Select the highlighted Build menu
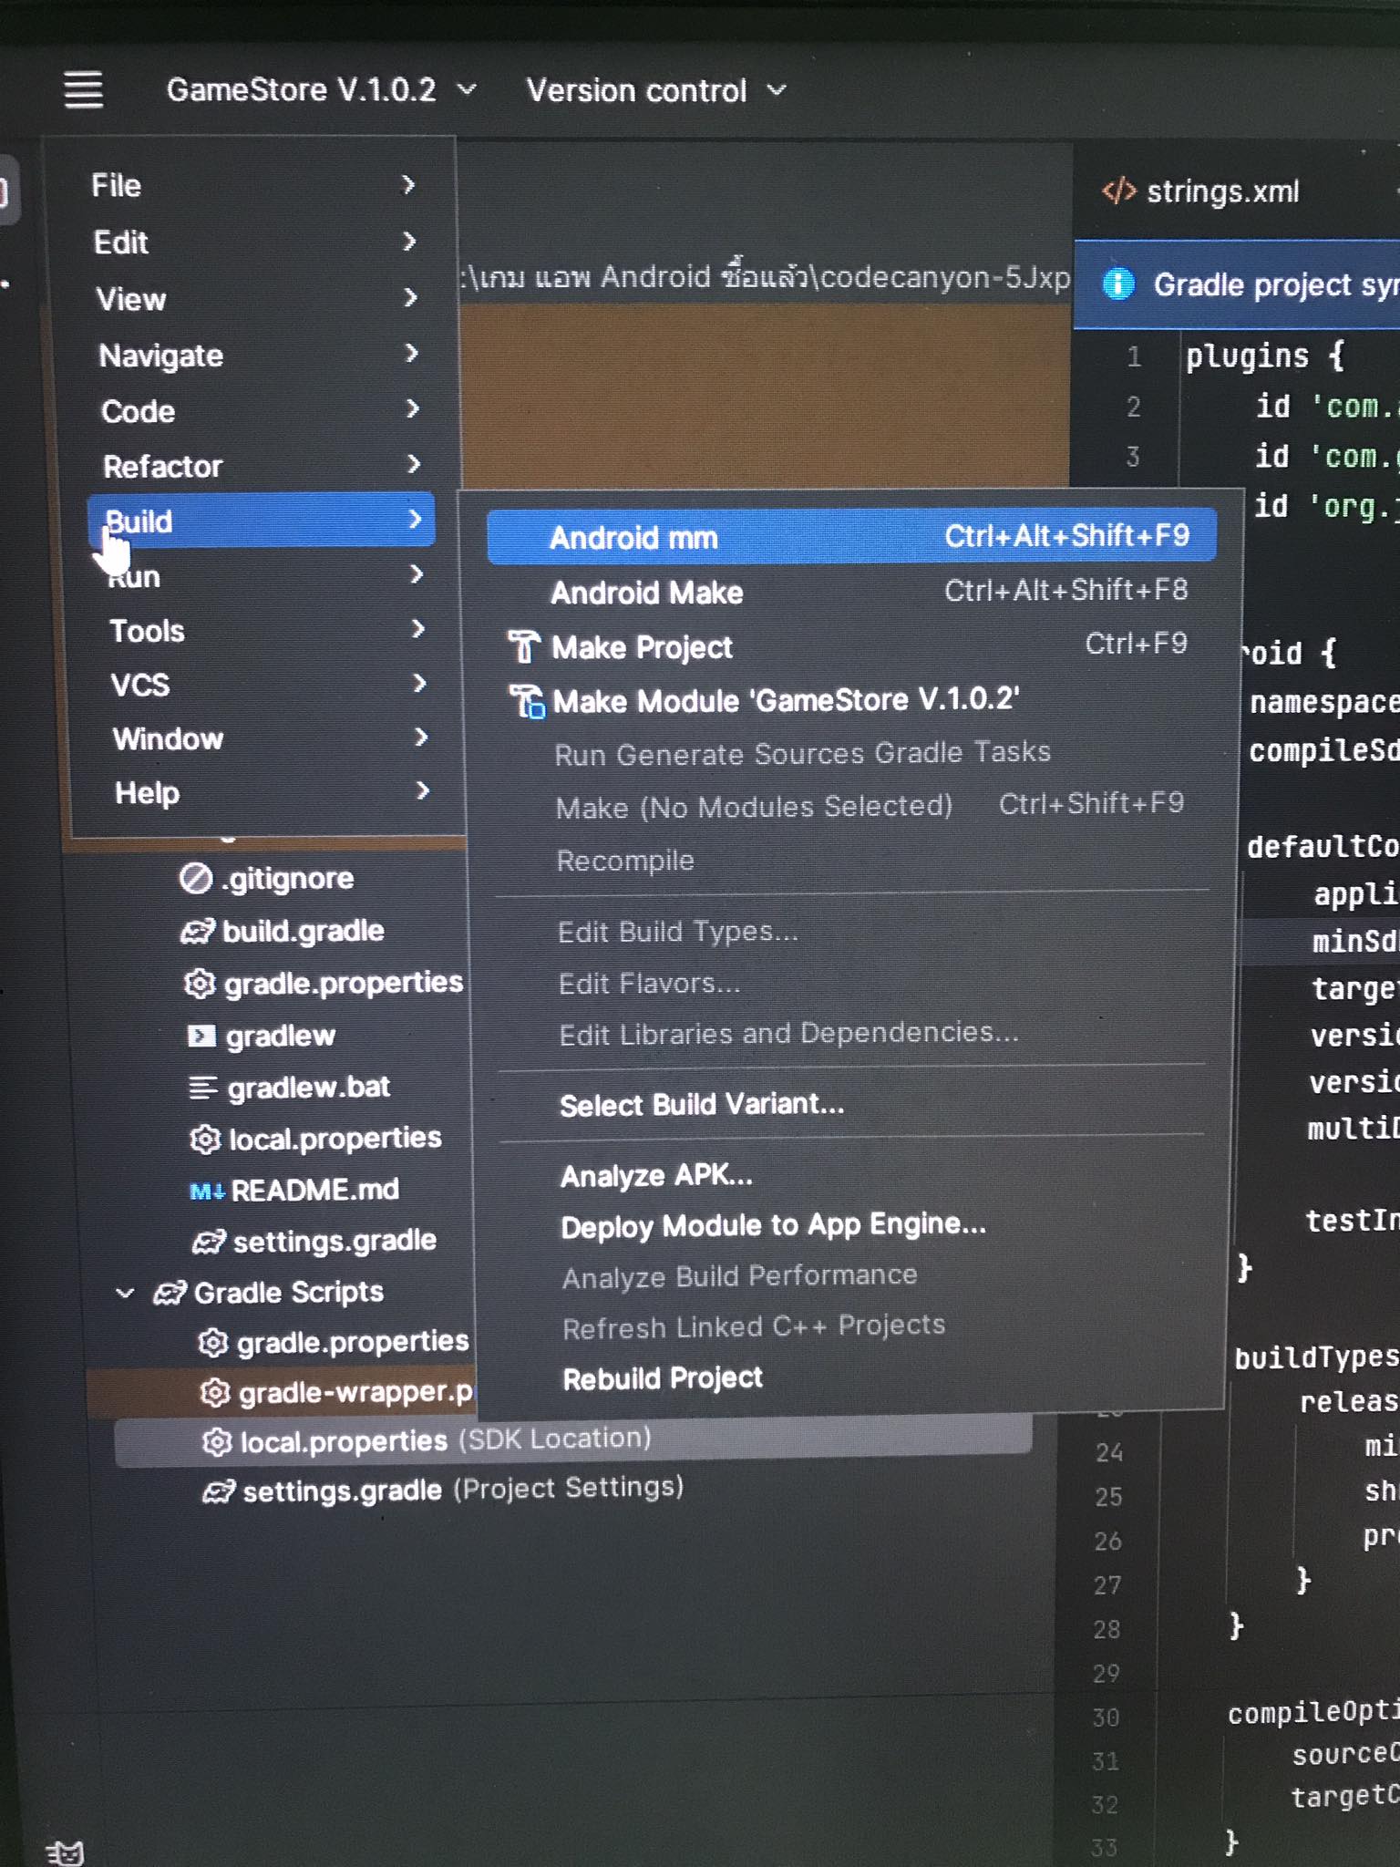 pyautogui.click(x=262, y=521)
